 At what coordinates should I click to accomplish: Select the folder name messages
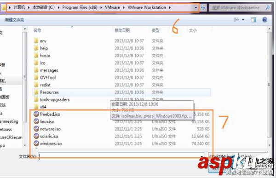49,70
